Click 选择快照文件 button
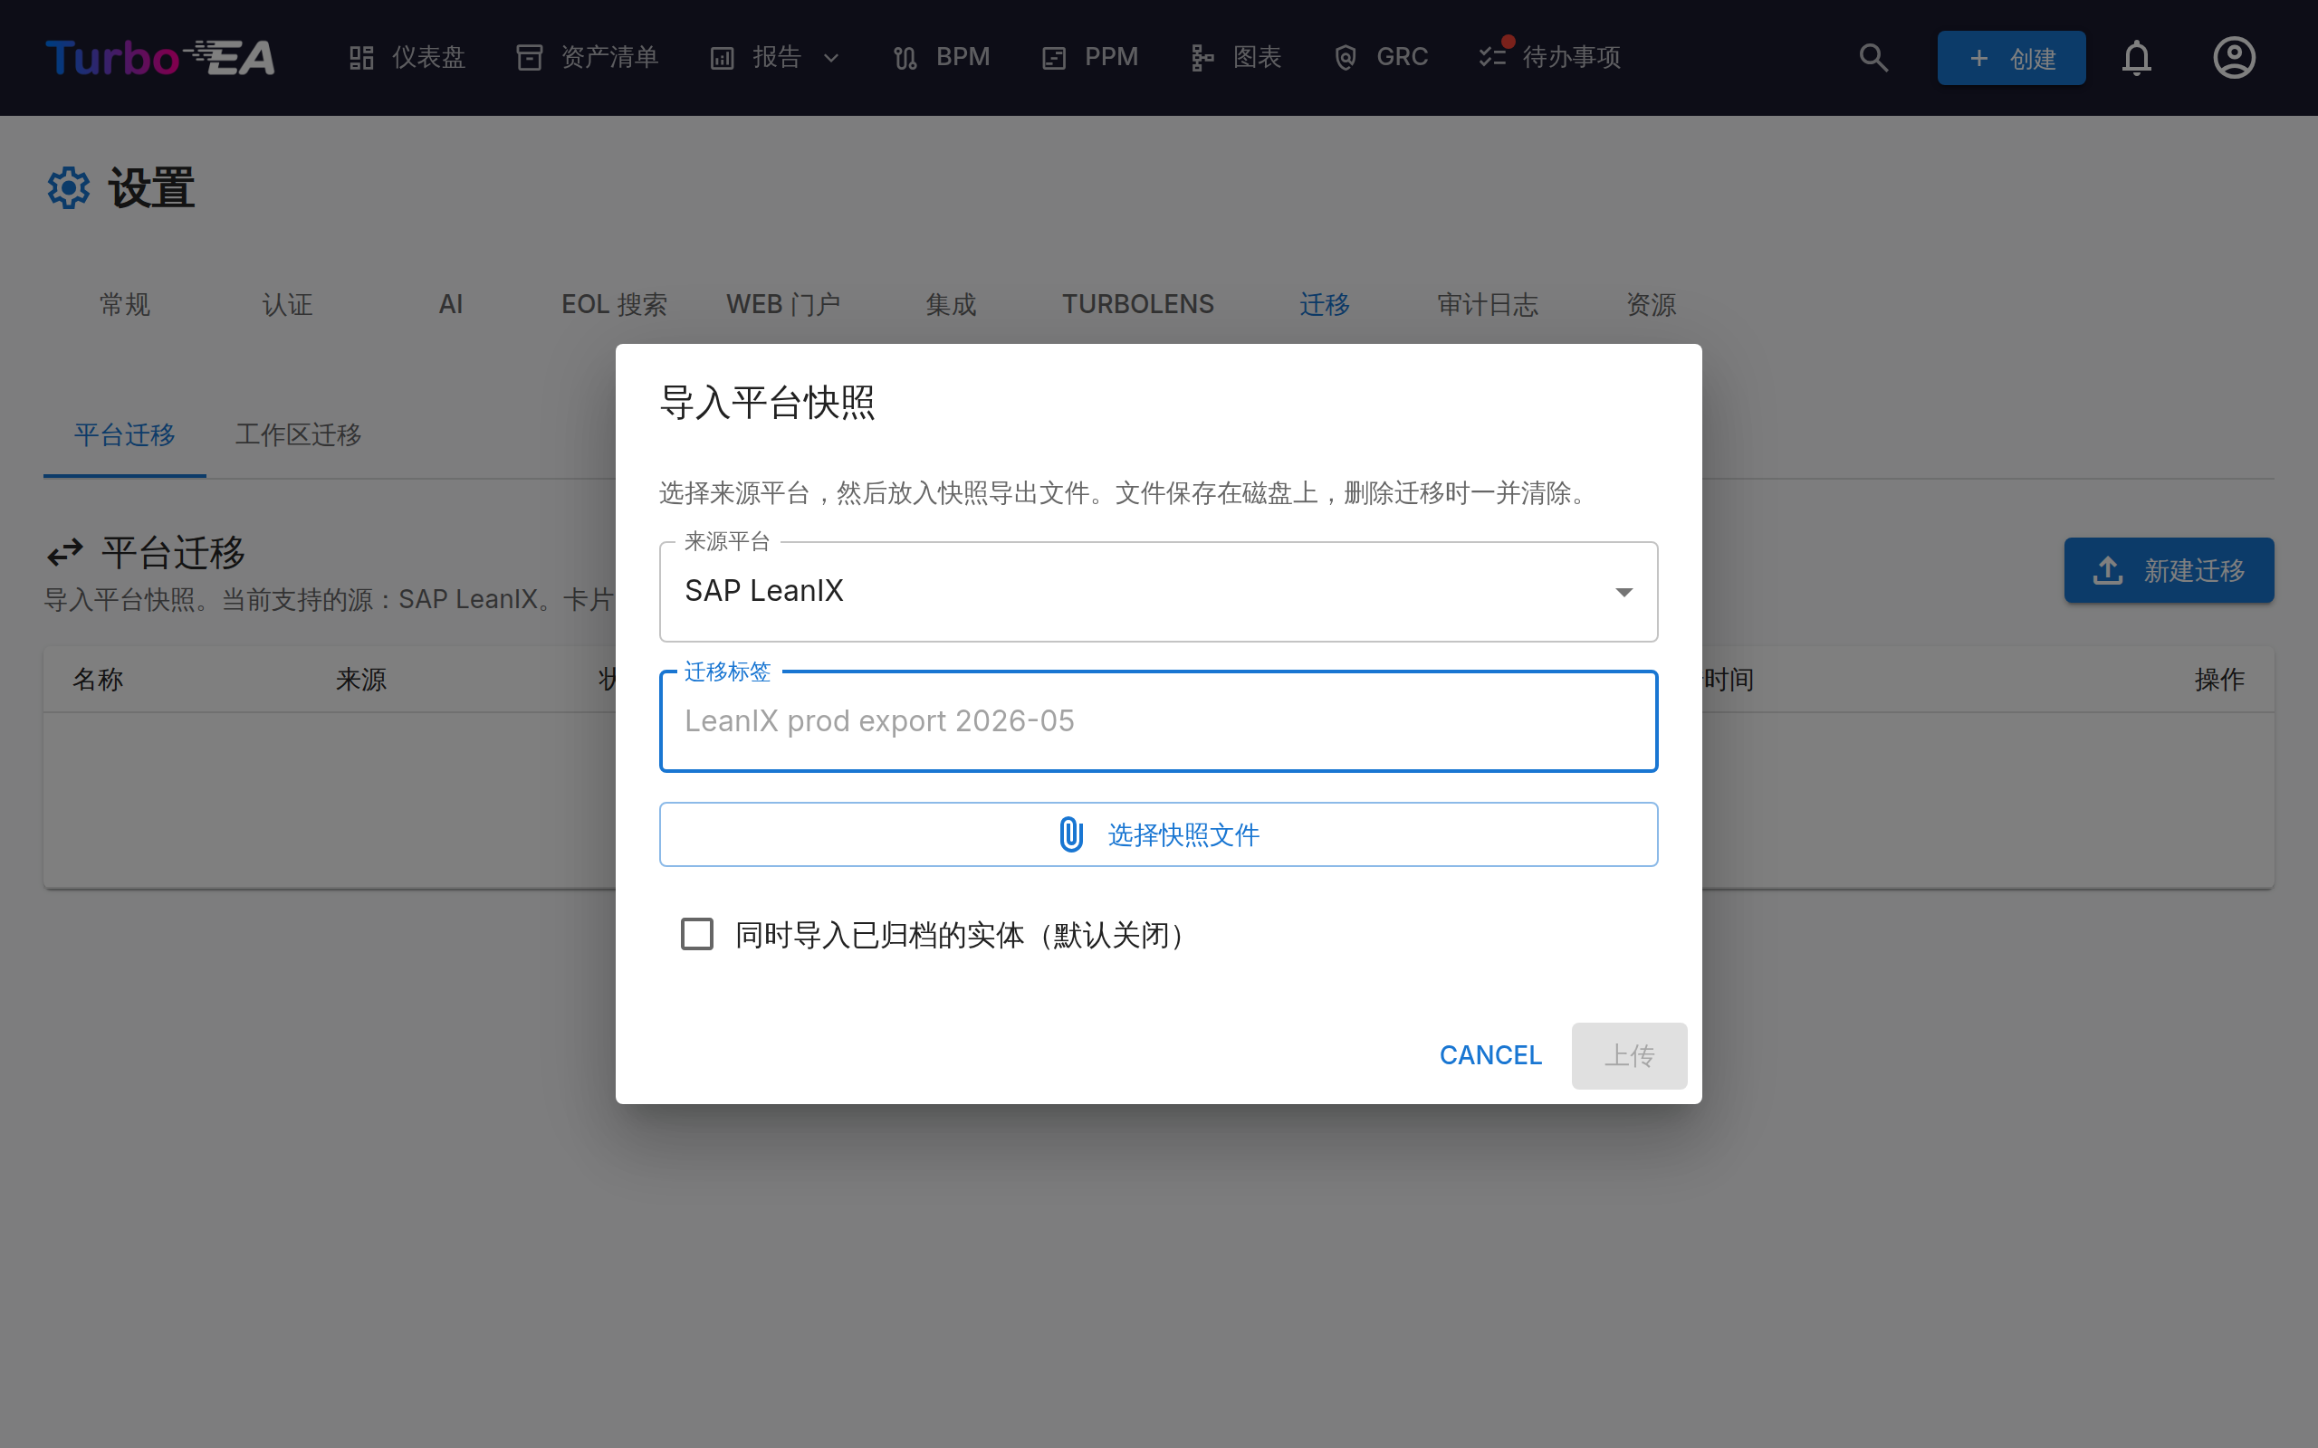 point(1158,834)
